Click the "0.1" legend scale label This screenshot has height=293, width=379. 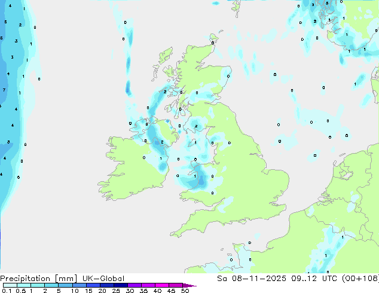click(x=7, y=291)
